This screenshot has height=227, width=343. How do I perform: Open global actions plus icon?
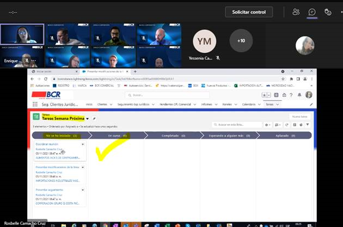tap(276, 95)
